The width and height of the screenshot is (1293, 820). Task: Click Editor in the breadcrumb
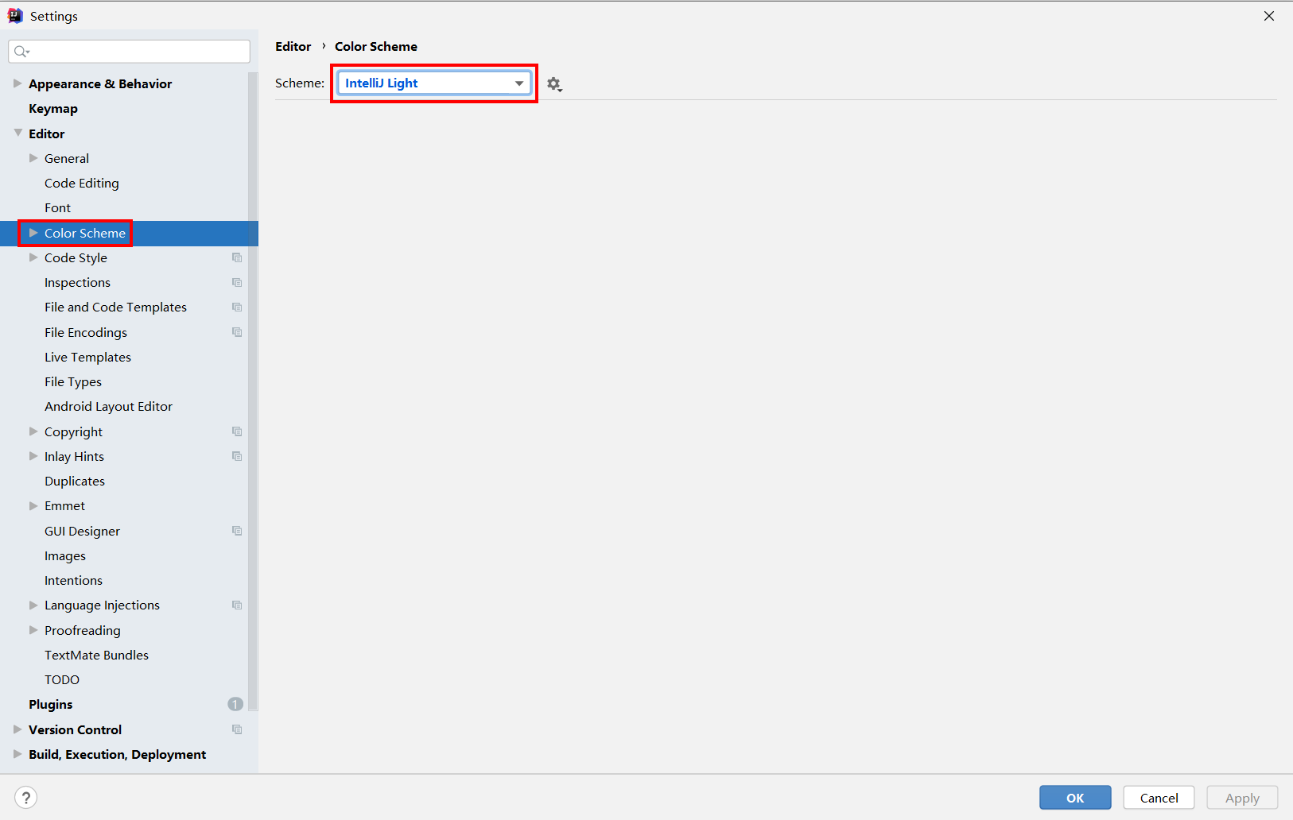[x=293, y=46]
